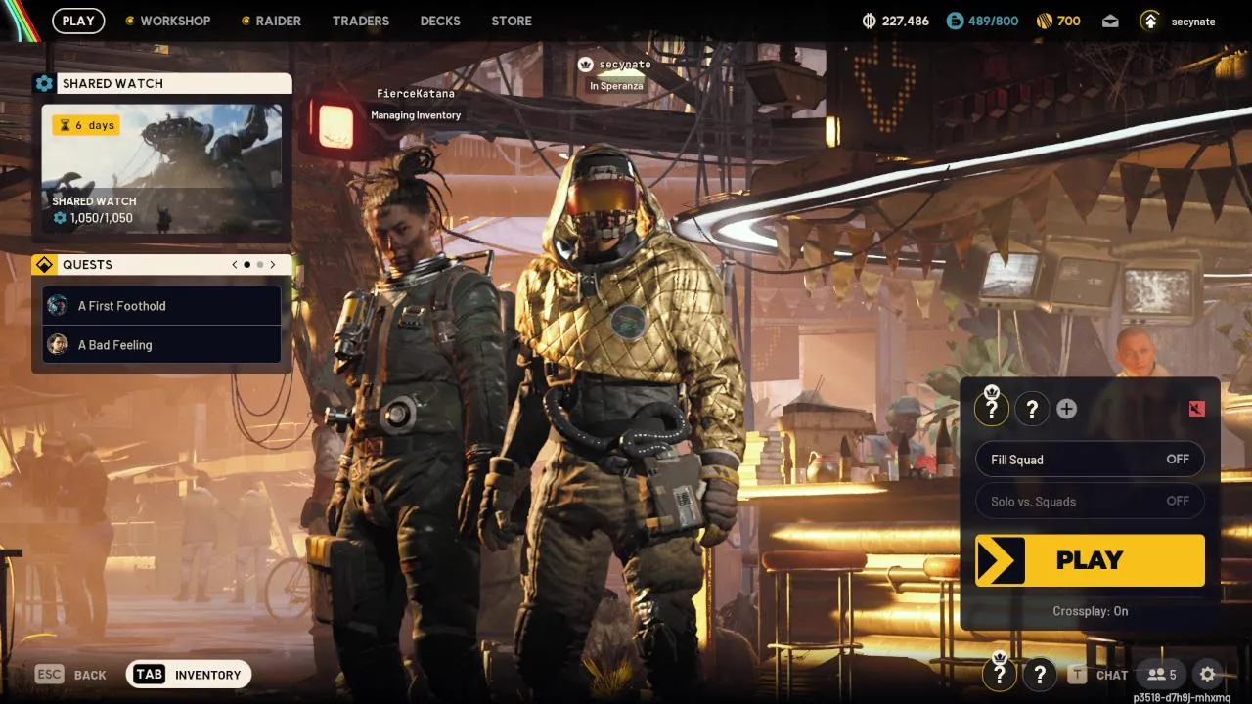Screen dimensions: 1252x704
Task: Toggle Solo vs. Squads option
Action: pyautogui.click(x=1090, y=501)
